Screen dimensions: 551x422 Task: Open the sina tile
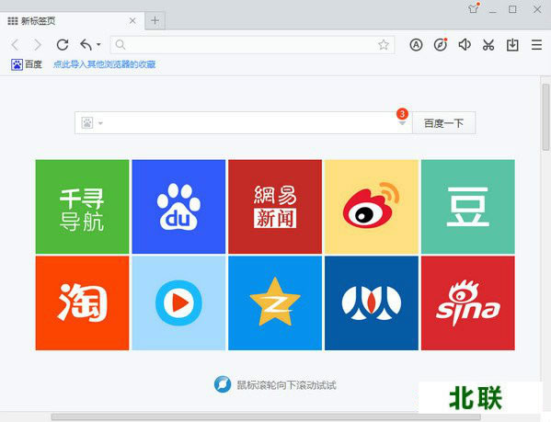(x=467, y=303)
